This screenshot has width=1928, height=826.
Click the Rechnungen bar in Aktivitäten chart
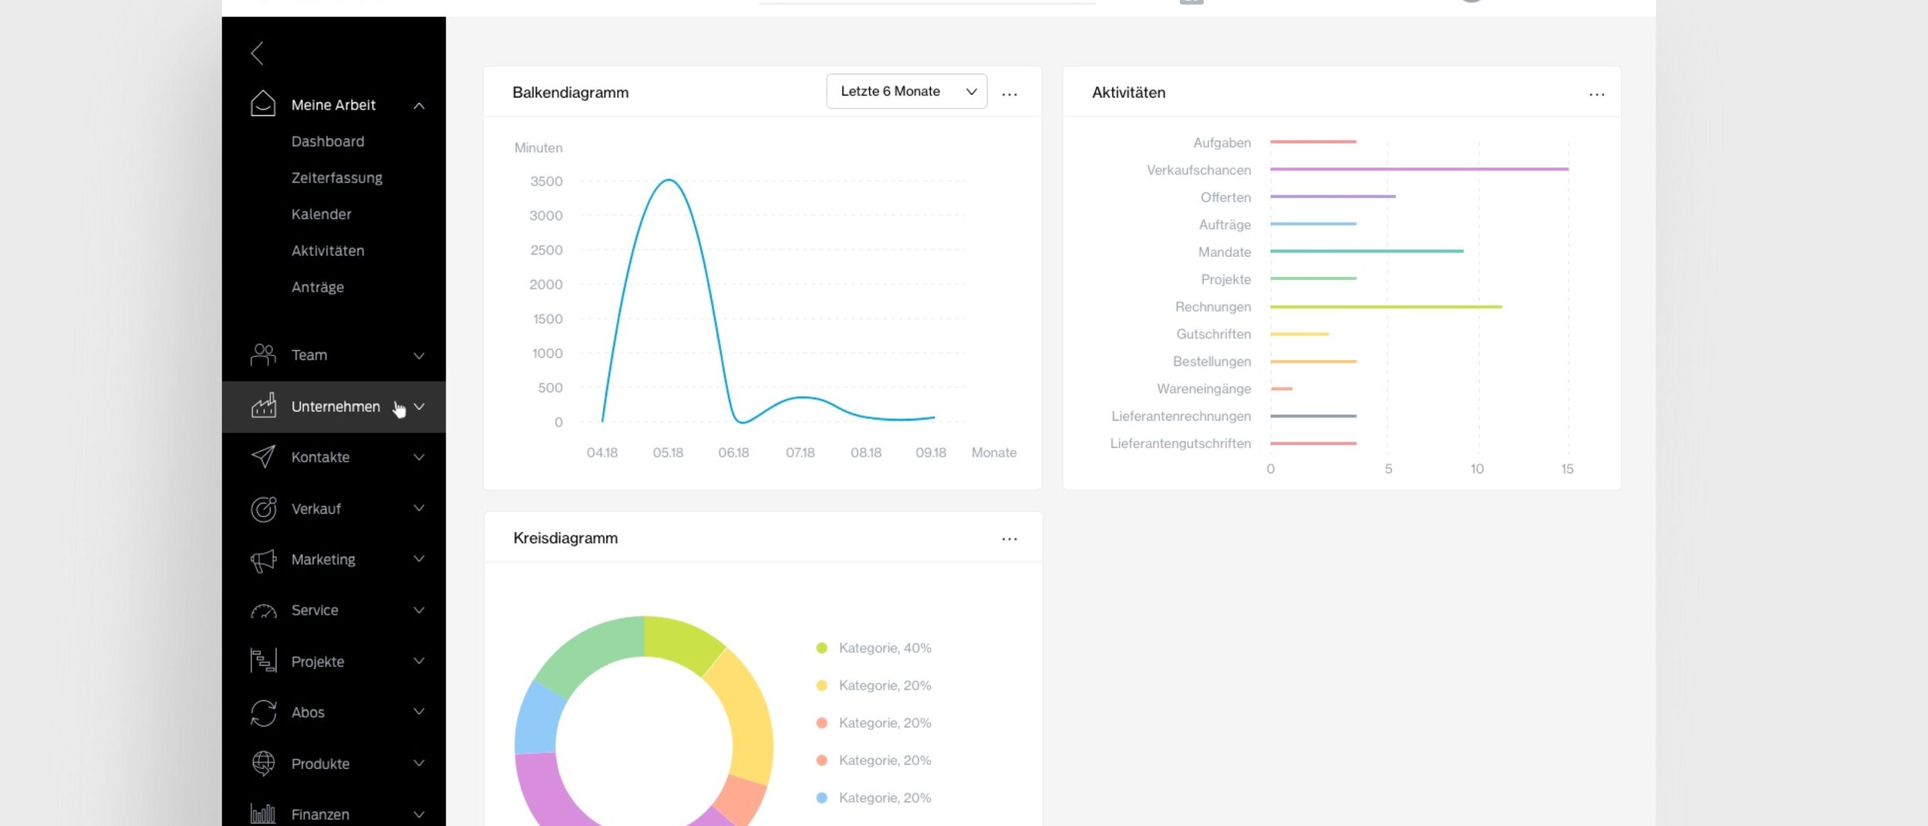point(1386,307)
